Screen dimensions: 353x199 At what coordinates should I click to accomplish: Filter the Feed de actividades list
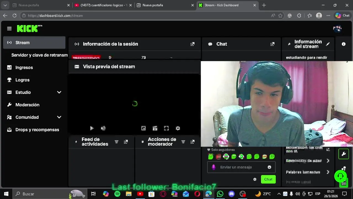tap(116, 142)
